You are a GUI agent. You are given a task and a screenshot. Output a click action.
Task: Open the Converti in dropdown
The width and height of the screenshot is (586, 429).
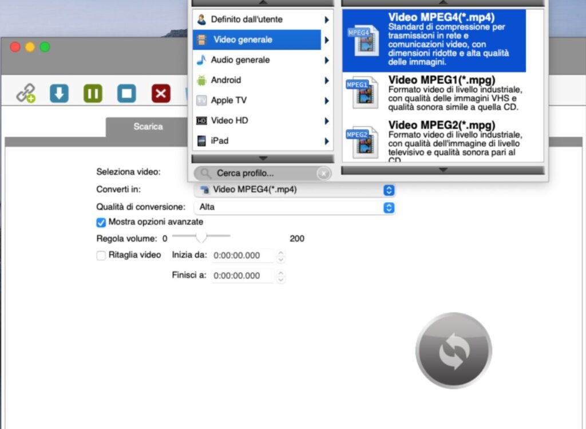295,190
